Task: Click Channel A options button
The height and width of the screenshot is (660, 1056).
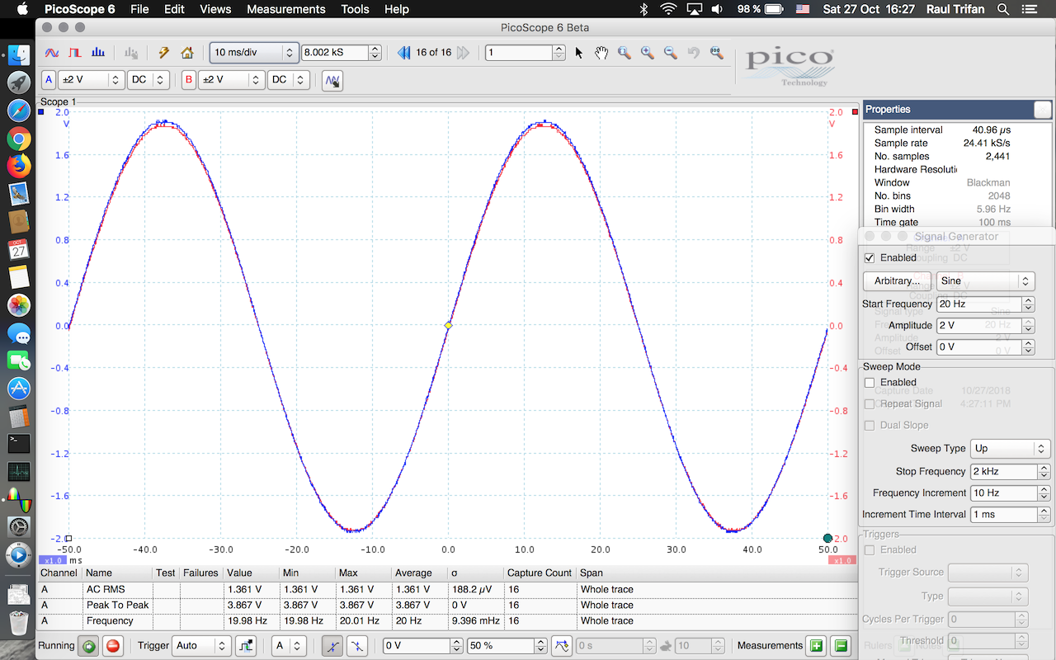Action: pyautogui.click(x=49, y=80)
